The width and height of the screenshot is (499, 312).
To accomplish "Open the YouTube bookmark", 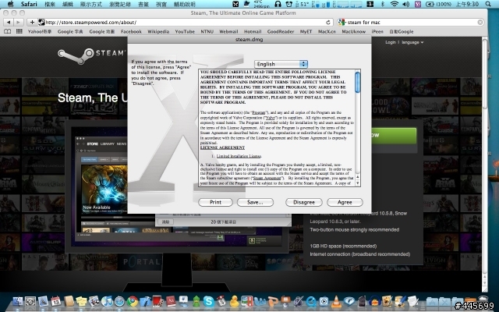I will coord(185,31).
